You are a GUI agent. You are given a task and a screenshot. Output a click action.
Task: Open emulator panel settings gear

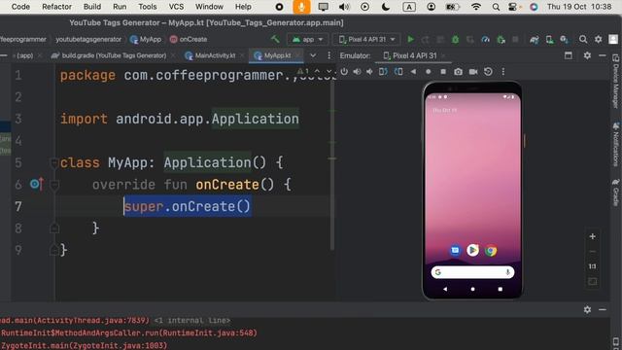click(x=587, y=55)
